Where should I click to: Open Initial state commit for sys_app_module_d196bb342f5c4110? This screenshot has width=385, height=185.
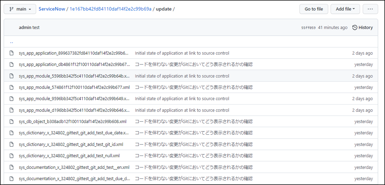tap(182, 110)
